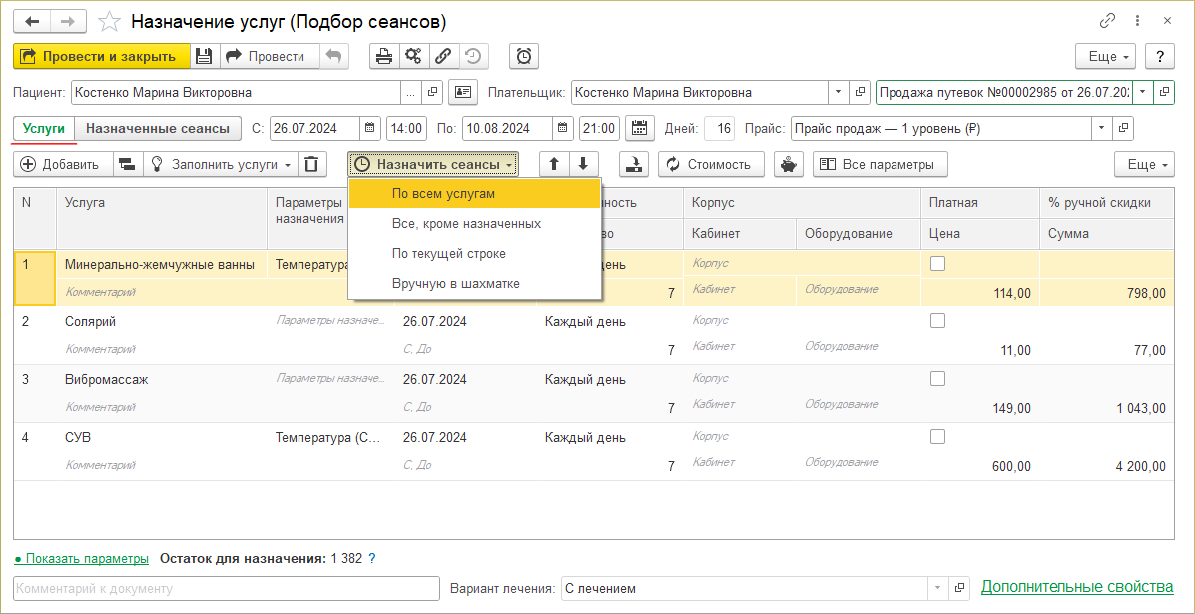Viewport: 1195px width, 614px height.
Task: Select the Солярий service cell
Action: click(x=162, y=321)
